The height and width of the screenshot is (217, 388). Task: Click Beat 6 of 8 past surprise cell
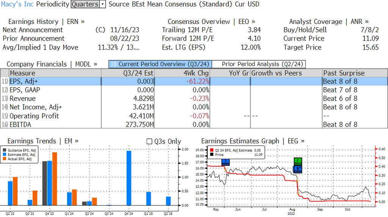[x=340, y=99]
